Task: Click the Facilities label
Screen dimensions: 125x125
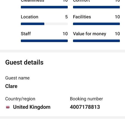Action: [x=82, y=17]
